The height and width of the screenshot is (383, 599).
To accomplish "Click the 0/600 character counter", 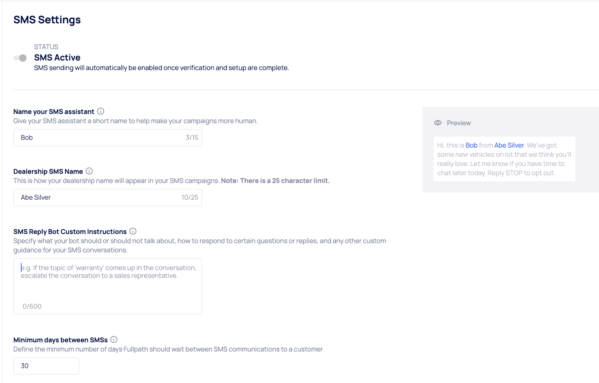I will pyautogui.click(x=32, y=307).
